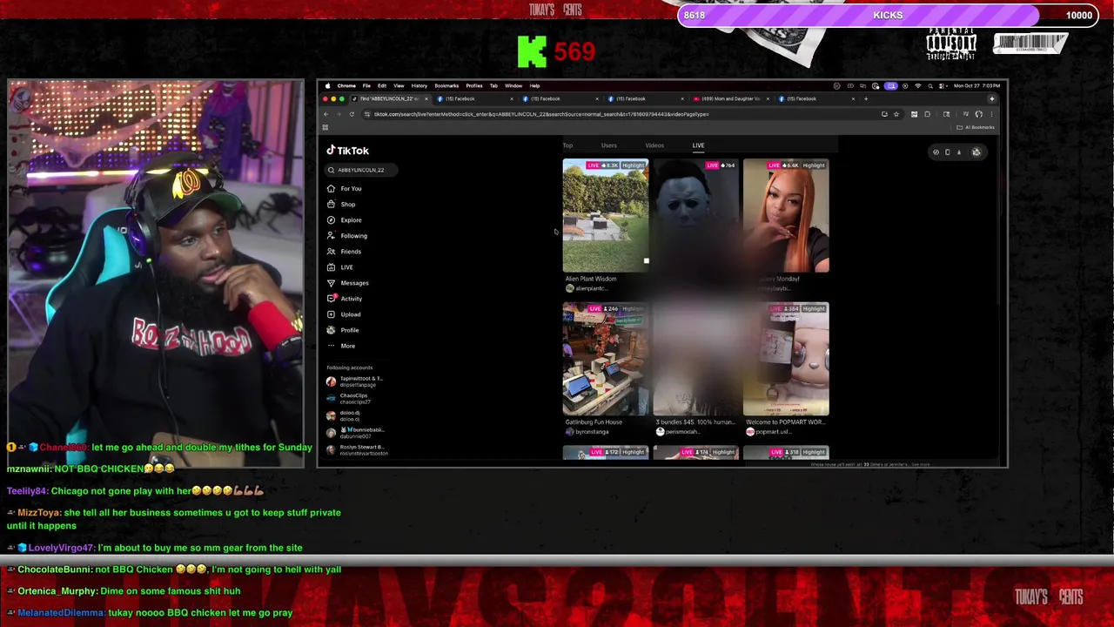Click the popmart.usl username link
Screen dimensions: 1114x627
point(772,432)
